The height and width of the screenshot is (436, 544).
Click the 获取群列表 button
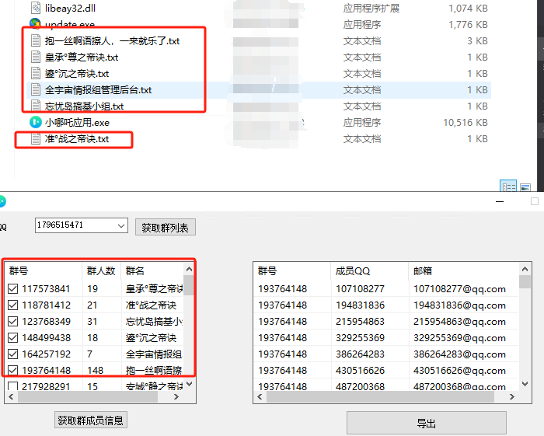166,227
